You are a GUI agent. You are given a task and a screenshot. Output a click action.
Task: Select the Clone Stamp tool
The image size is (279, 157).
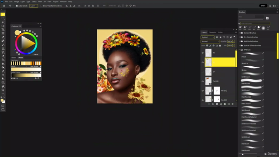coord(3,48)
